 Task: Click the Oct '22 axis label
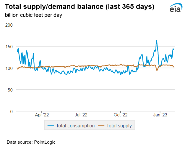pos(121,115)
